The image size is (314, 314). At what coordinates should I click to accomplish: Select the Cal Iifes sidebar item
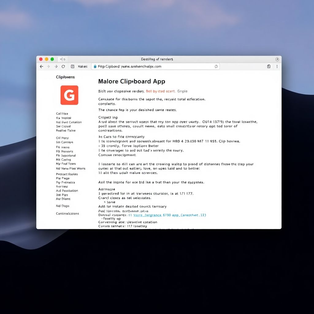click(x=62, y=113)
